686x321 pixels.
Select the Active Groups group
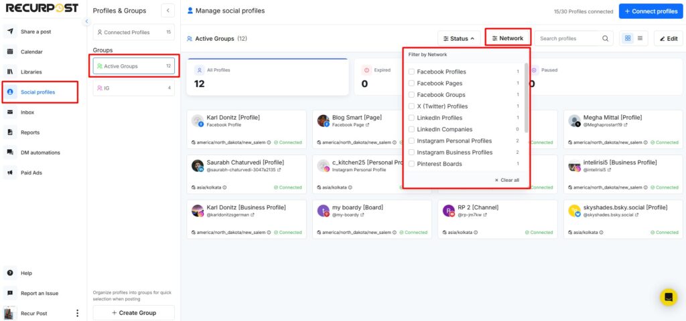(134, 66)
